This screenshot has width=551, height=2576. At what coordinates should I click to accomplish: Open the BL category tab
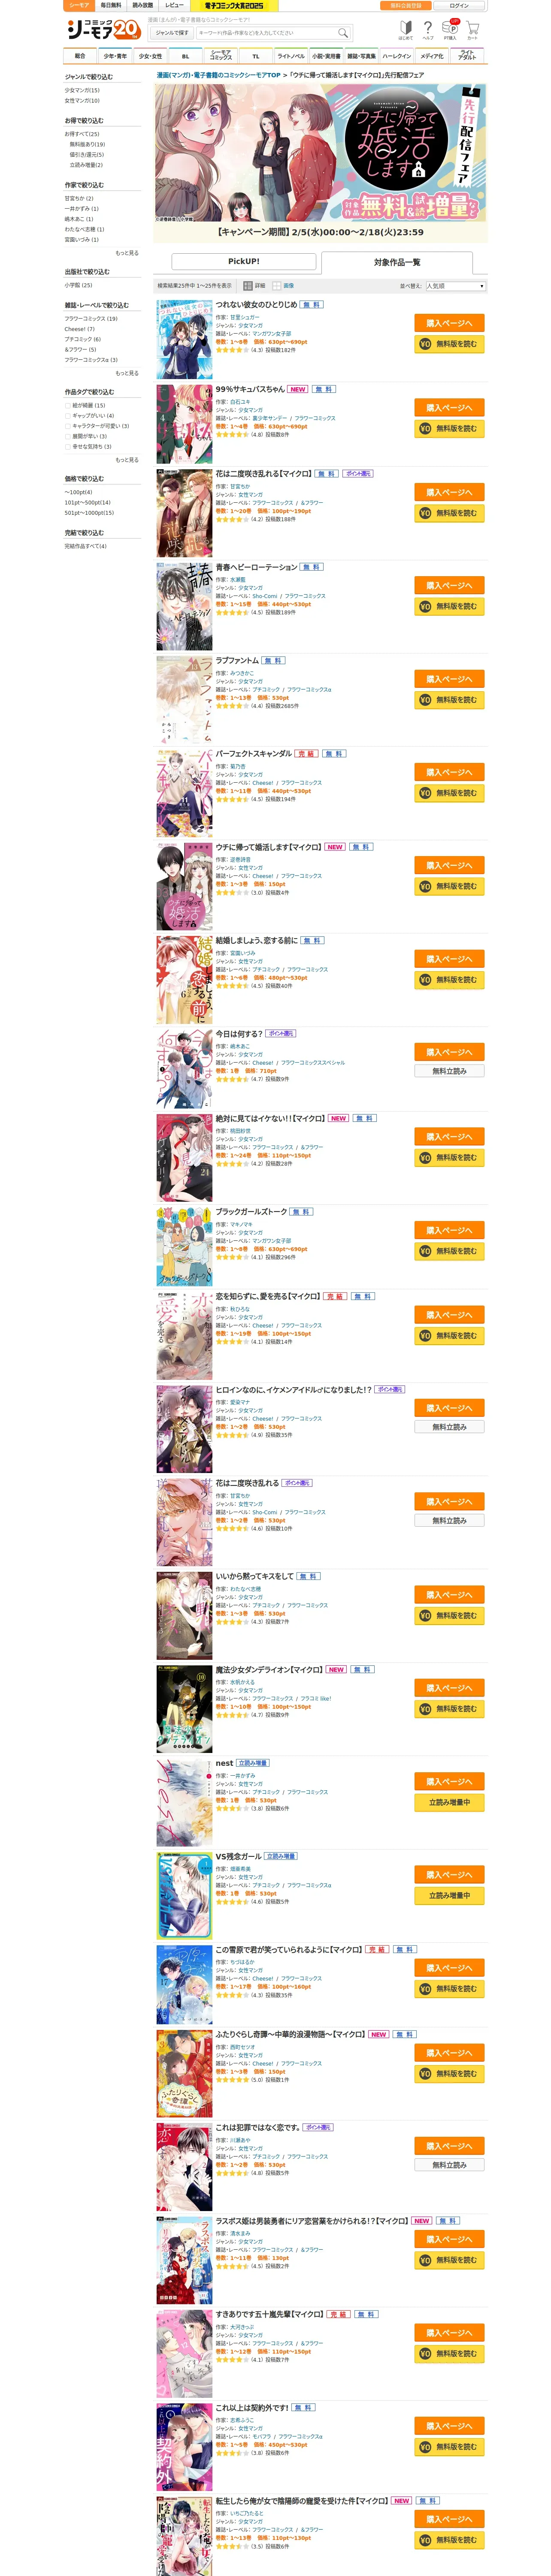coord(185,56)
